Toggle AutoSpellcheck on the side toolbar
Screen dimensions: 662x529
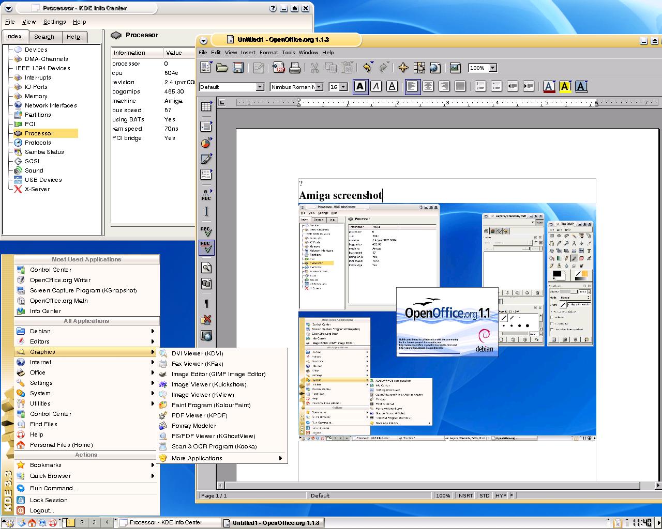pos(206,247)
